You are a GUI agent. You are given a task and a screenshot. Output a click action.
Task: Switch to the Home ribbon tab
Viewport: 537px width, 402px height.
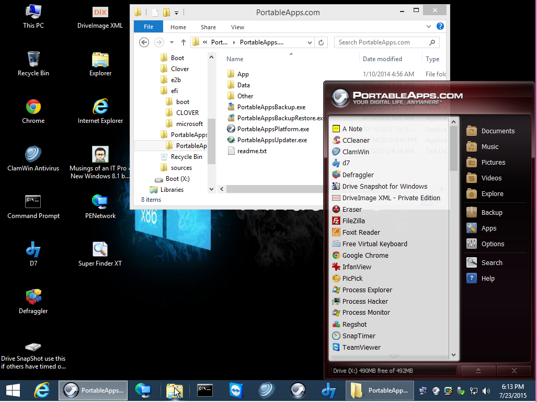tap(178, 27)
